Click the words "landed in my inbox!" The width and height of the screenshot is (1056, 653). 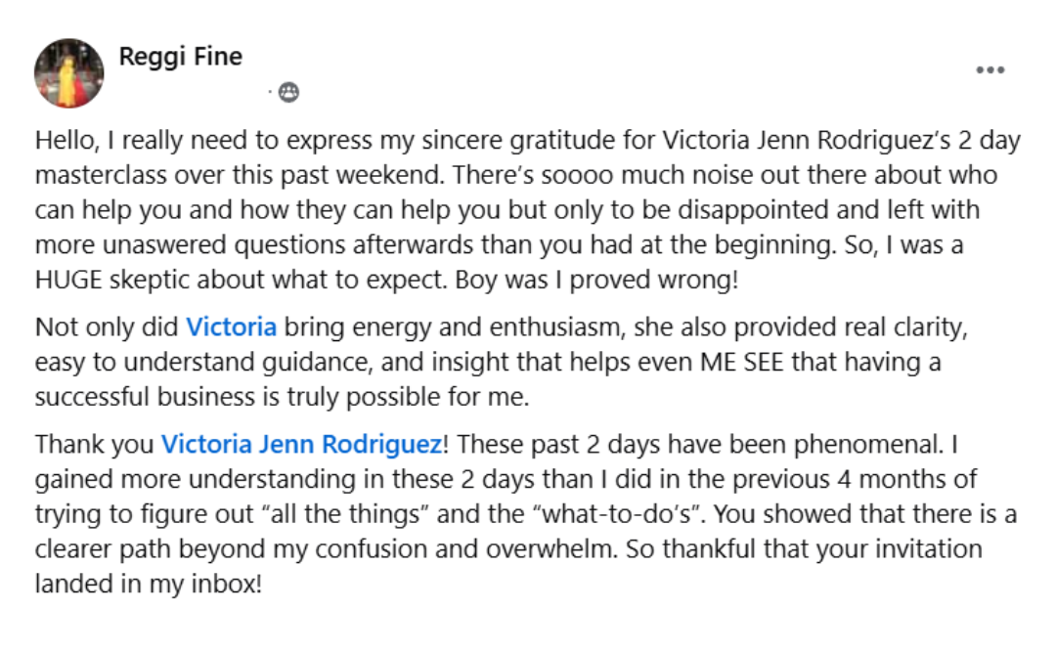point(149,585)
